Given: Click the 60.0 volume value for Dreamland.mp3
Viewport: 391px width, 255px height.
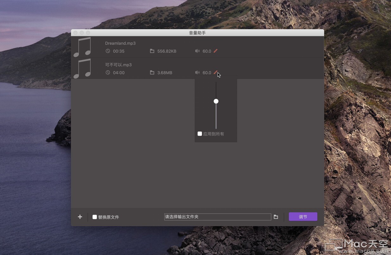Looking at the screenshot, I should [x=207, y=51].
